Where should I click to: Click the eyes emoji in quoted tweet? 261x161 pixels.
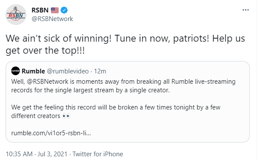click(66, 116)
